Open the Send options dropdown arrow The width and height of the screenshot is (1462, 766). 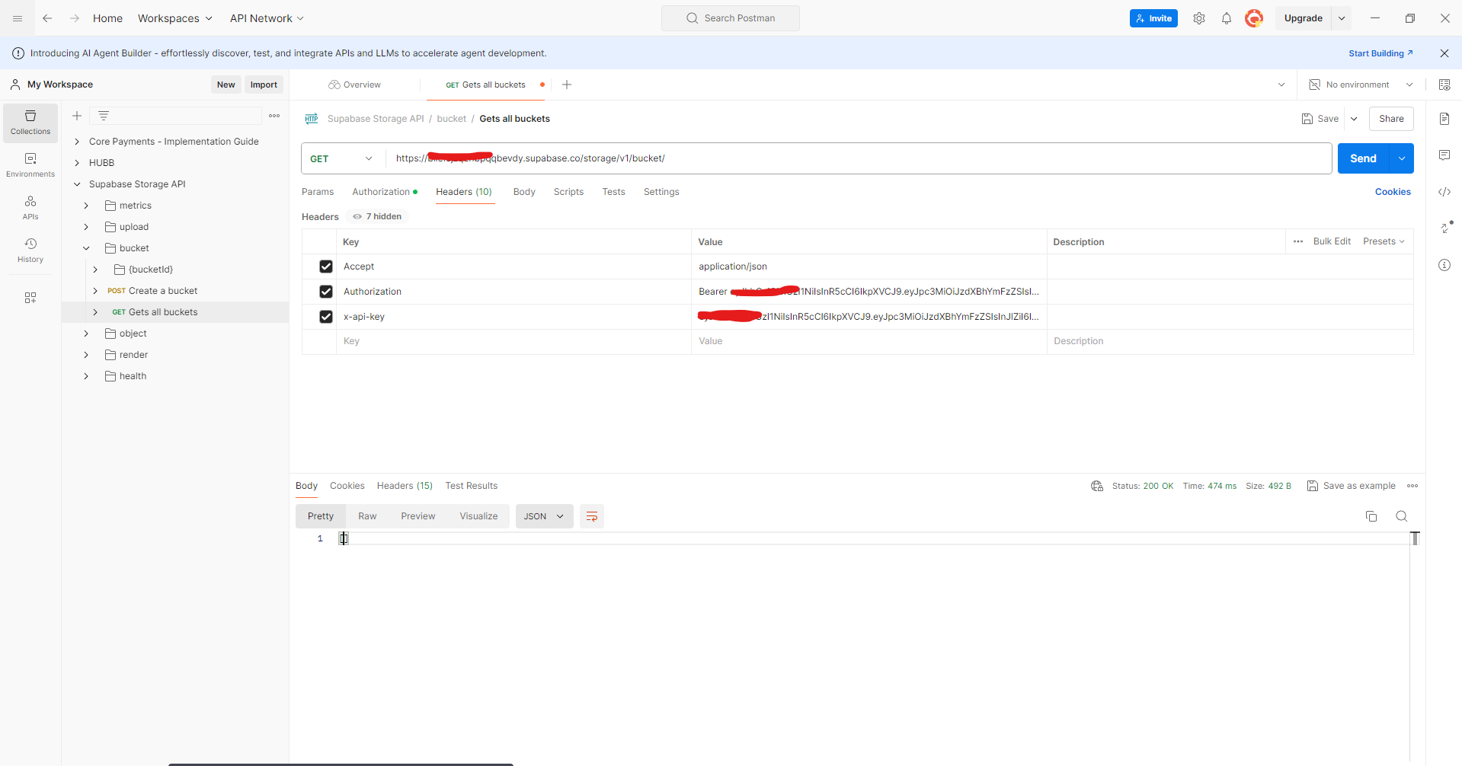[x=1402, y=158]
